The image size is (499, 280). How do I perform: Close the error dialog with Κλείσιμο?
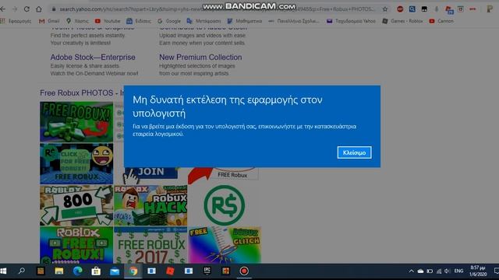[x=354, y=152]
